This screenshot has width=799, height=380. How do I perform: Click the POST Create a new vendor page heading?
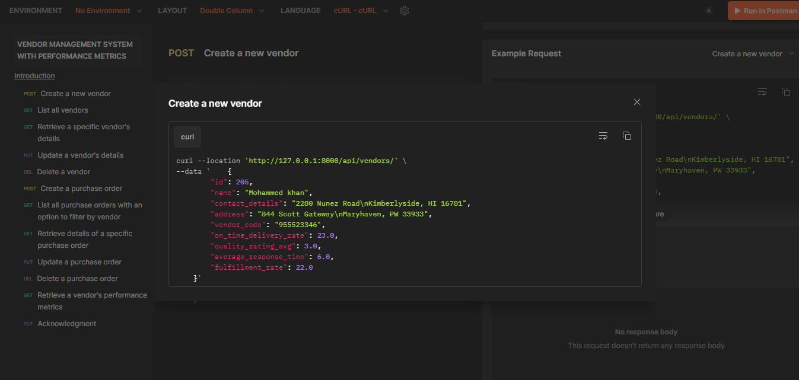coord(234,53)
